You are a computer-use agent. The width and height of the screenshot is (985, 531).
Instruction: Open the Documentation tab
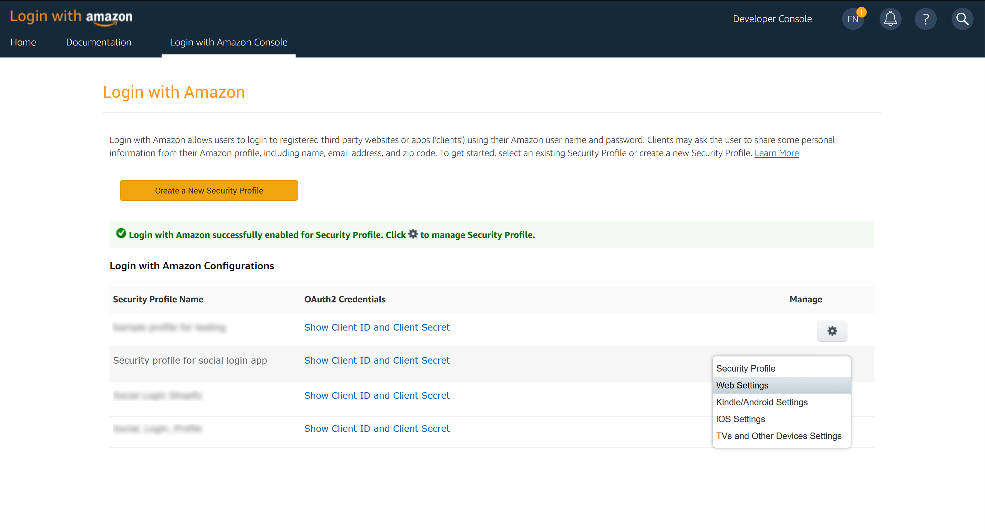click(x=99, y=42)
